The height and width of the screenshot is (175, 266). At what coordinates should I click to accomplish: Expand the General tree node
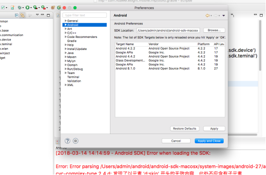(x=66, y=21)
